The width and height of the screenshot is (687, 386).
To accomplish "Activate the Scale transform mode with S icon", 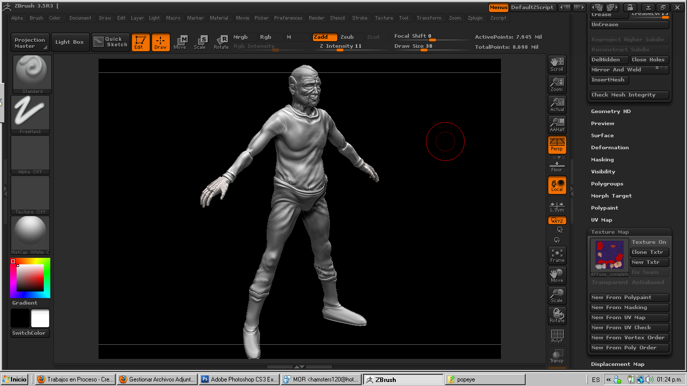I will click(x=200, y=42).
